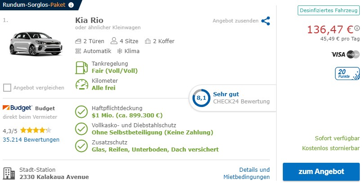
Task: Click the share icon next to Angebot zusenden
Action: 265,21
